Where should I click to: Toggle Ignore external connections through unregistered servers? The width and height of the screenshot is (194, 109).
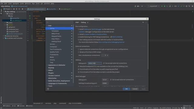[79, 49]
